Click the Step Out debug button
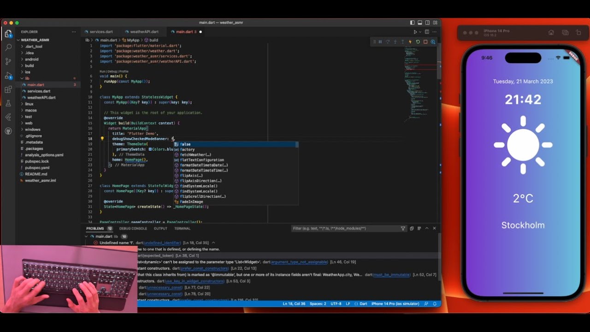The image size is (590, 332). pyautogui.click(x=402, y=42)
